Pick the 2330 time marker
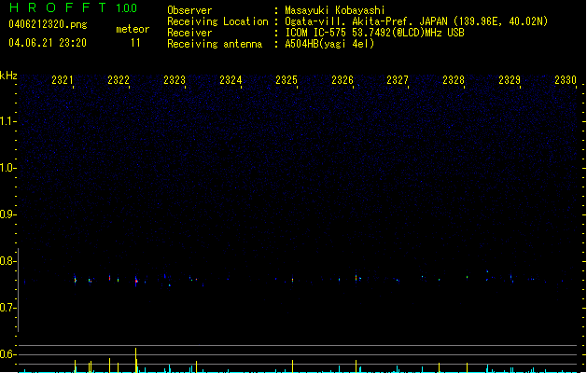Screen dimensions: 587x373 tap(566, 81)
